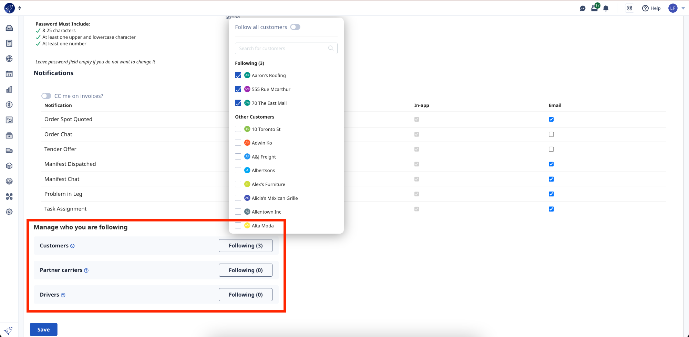
Task: Open the apps grid icon
Action: click(x=630, y=8)
